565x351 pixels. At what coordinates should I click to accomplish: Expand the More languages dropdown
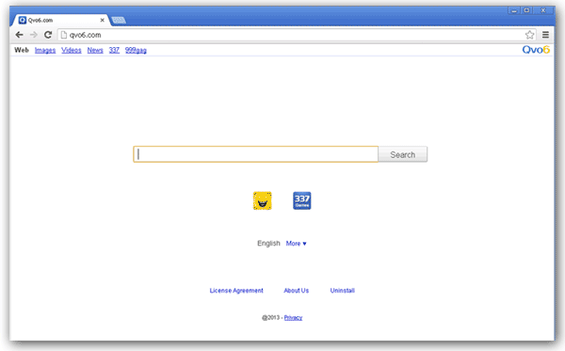297,244
